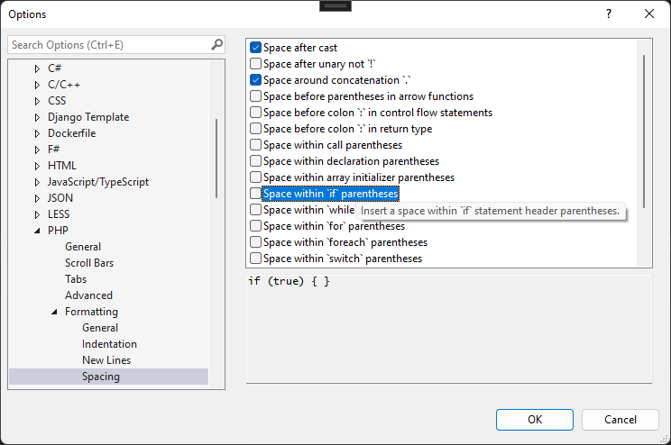The width and height of the screenshot is (671, 445).
Task: Focus the Search Options input field
Action: 108,44
